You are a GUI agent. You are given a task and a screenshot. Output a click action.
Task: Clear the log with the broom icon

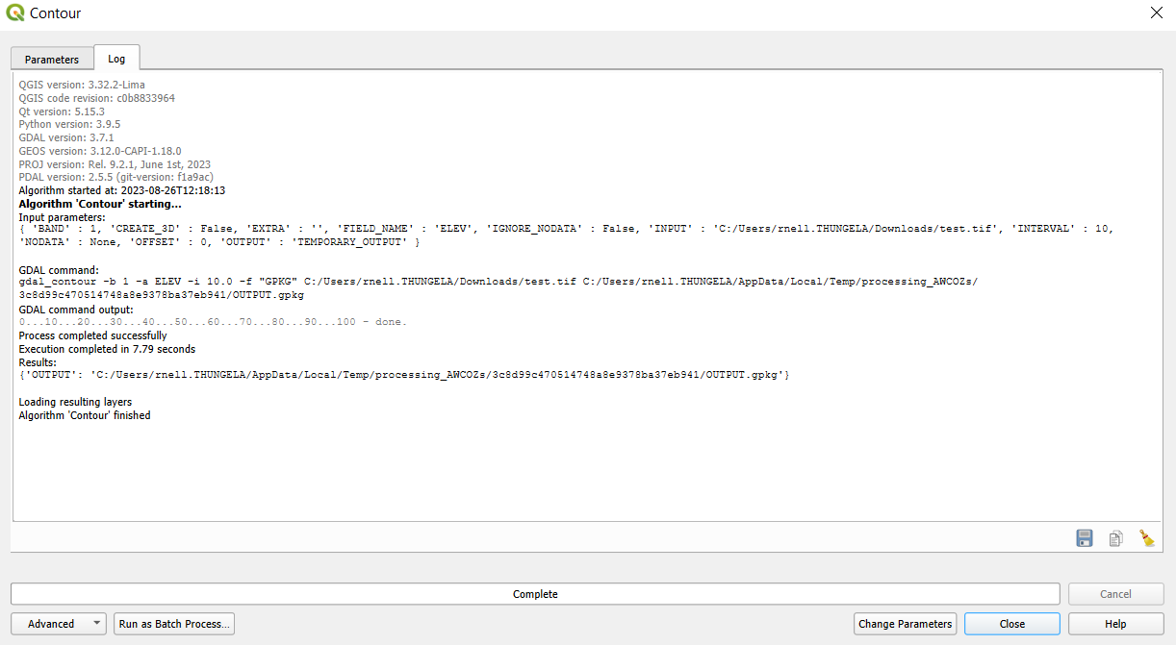[x=1147, y=538]
